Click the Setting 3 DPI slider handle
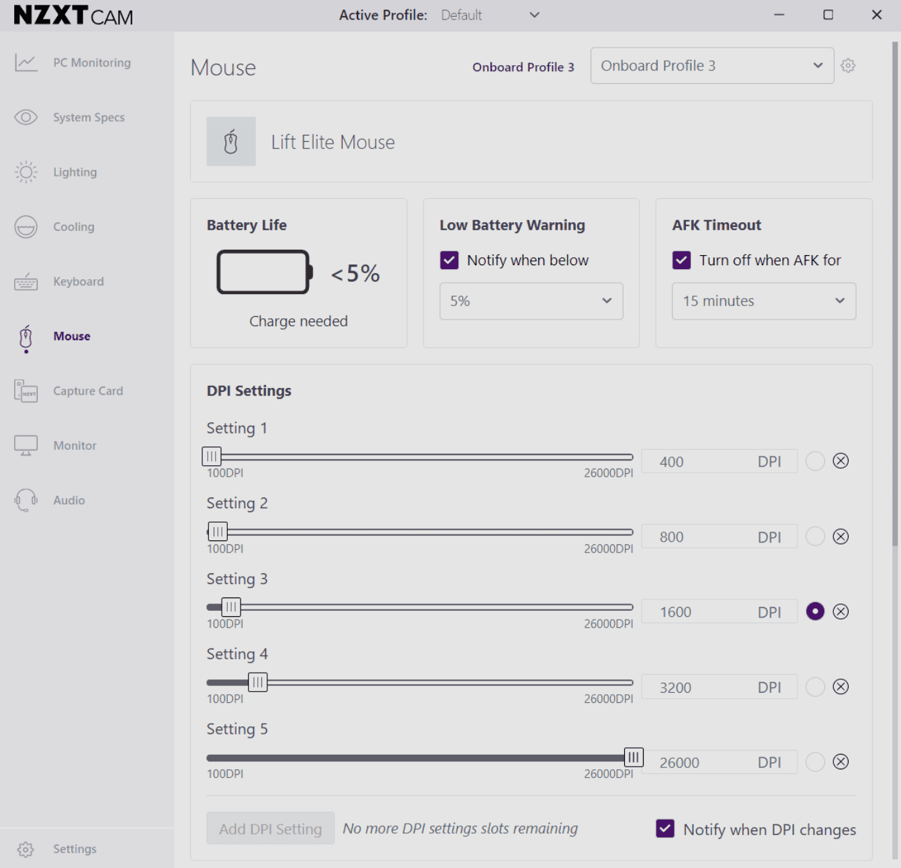The width and height of the screenshot is (901, 868). 231,608
